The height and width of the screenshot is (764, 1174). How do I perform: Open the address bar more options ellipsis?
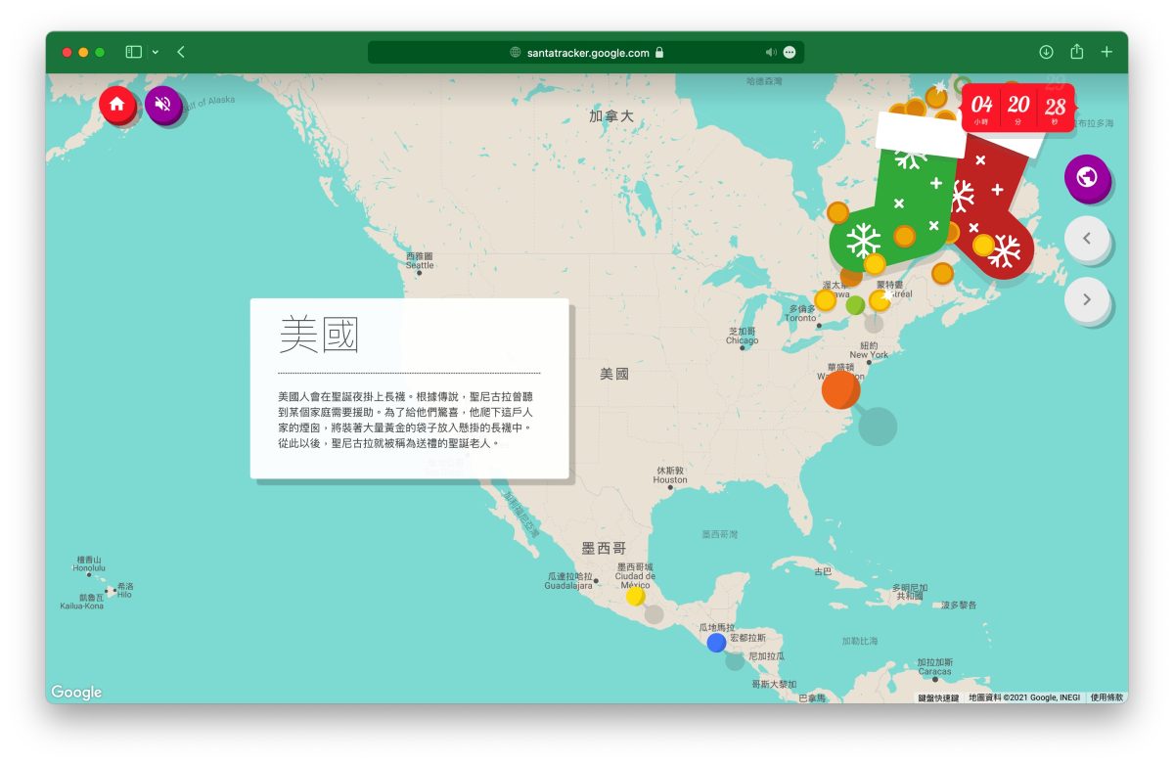[x=790, y=53]
